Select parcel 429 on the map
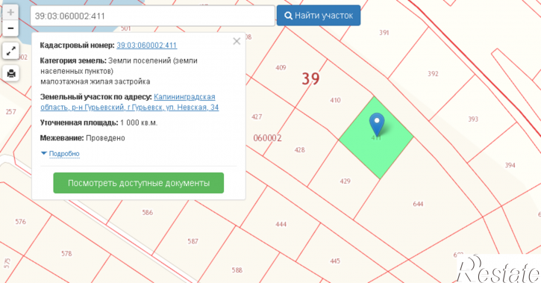The width and height of the screenshot is (541, 283). 345,181
